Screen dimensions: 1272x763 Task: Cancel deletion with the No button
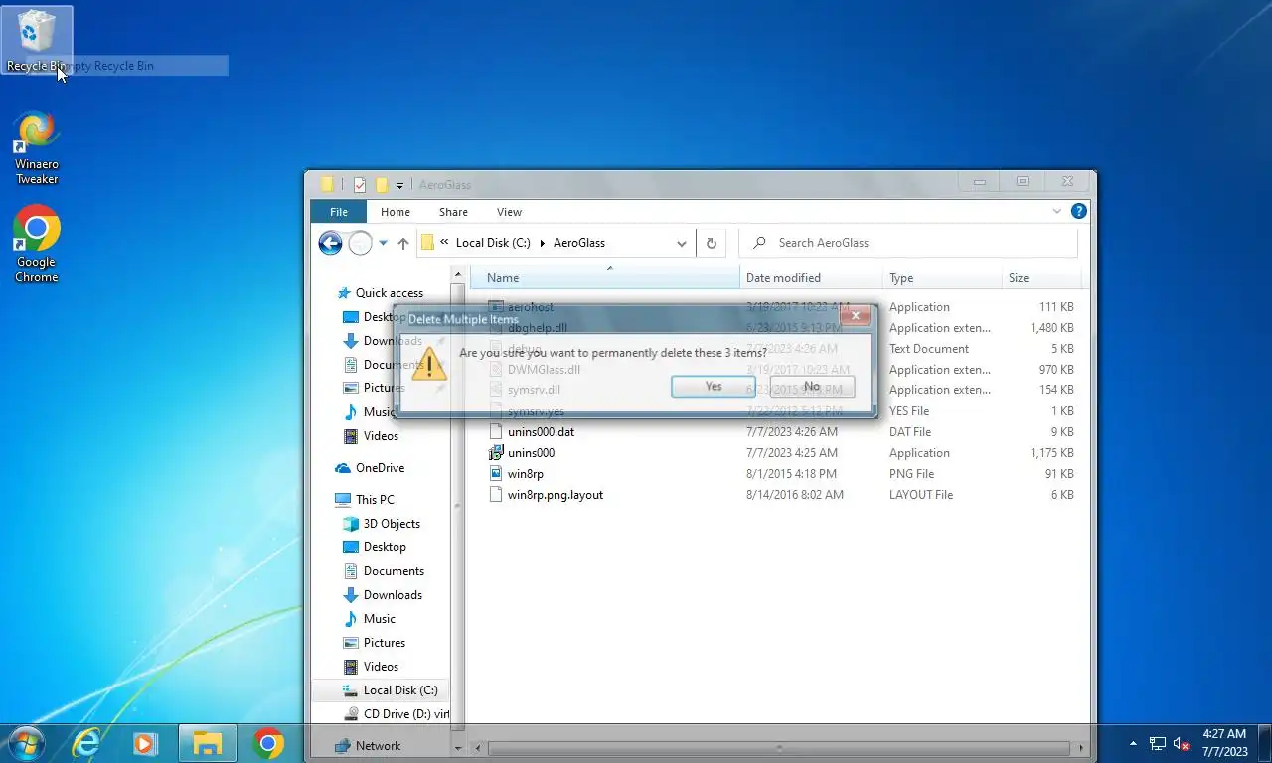click(812, 386)
